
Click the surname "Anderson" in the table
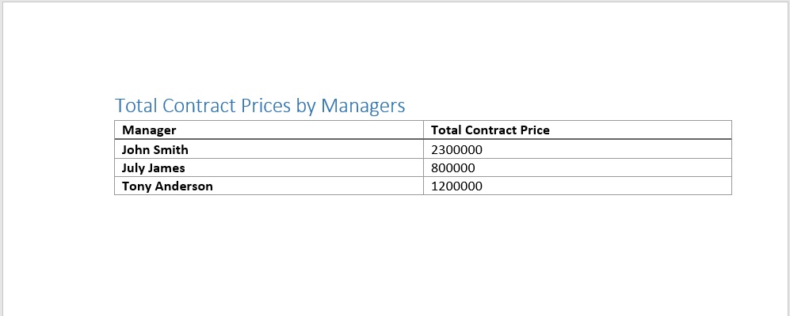point(184,186)
